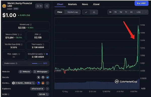The height and width of the screenshot is (97, 151).
Task: Switch to the Markets tab
Action: 72,4
